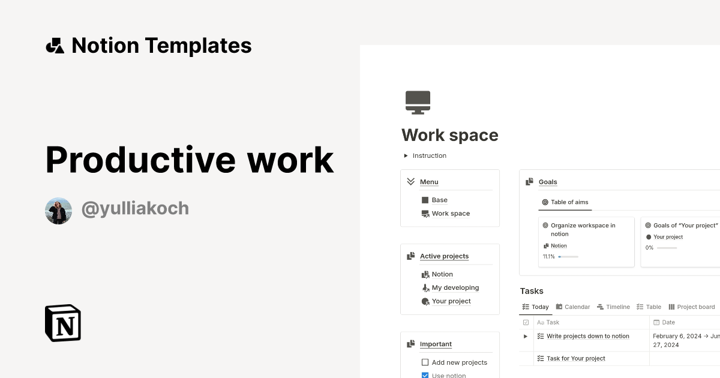
Task: Click the monitor icon above Work space title
Action: [418, 101]
